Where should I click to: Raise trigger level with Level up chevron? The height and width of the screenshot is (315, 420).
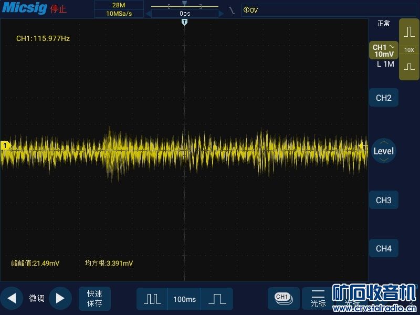pyautogui.click(x=384, y=142)
